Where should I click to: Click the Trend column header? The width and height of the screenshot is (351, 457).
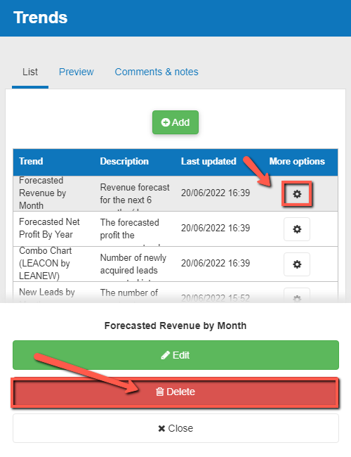(x=31, y=161)
